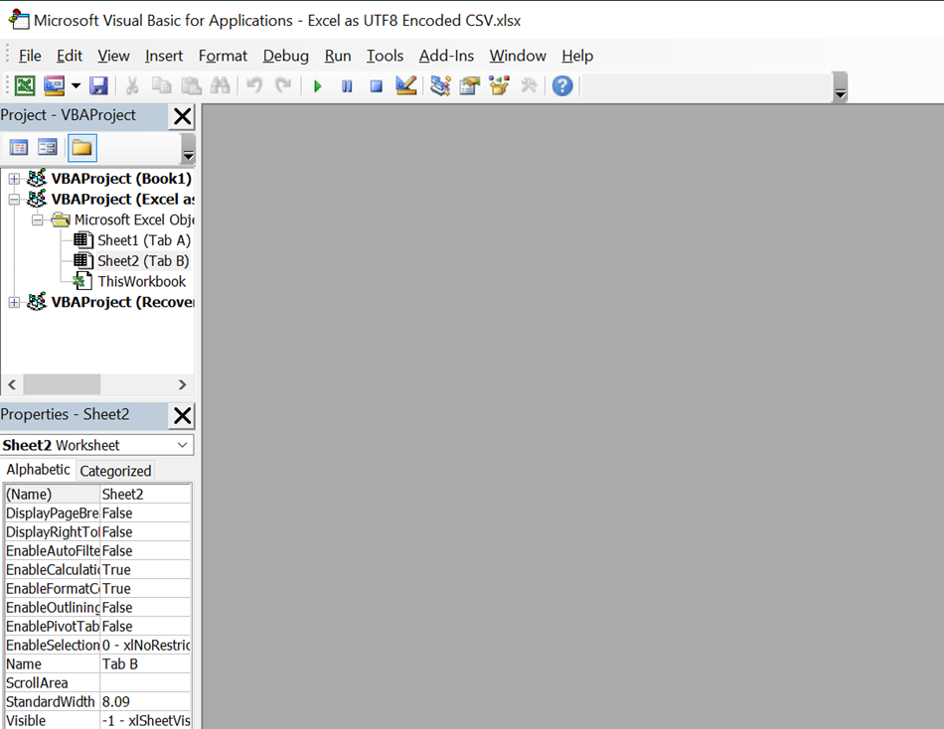Screen dimensions: 944x729
Task: Open the Toolbox icon
Action: coord(529,85)
